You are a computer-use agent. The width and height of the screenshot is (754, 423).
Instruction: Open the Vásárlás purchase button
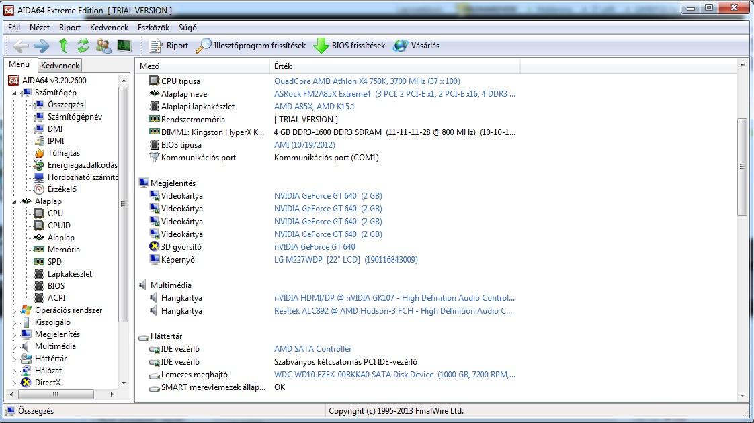(x=417, y=46)
